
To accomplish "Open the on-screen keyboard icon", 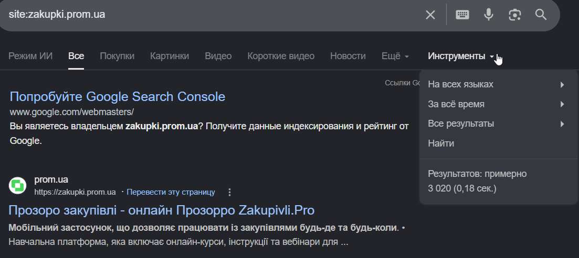I will [x=462, y=15].
